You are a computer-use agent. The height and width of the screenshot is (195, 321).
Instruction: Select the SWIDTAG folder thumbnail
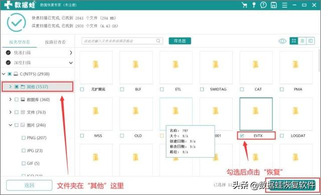point(216,67)
